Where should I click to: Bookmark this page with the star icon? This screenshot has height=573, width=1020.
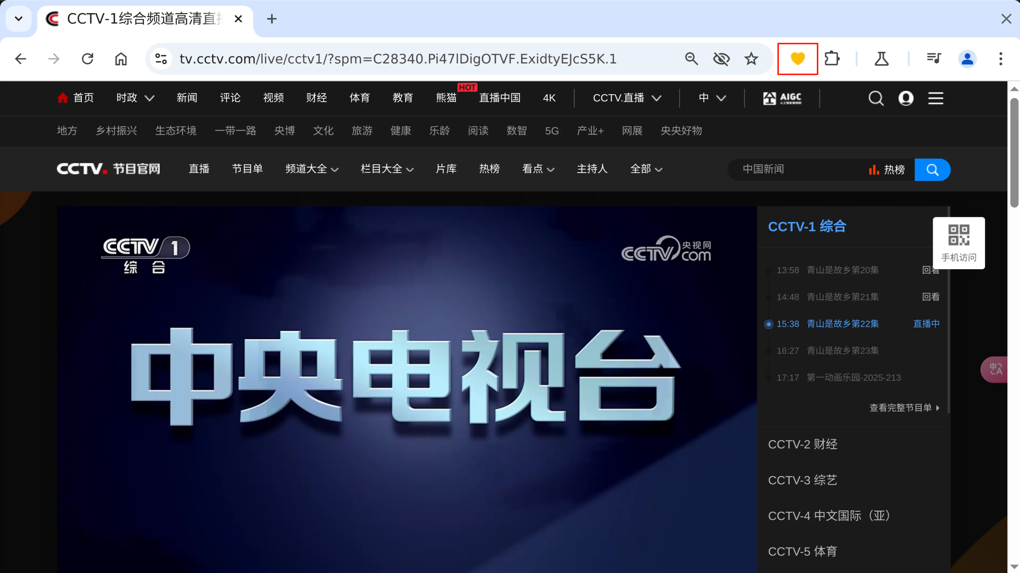click(751, 59)
